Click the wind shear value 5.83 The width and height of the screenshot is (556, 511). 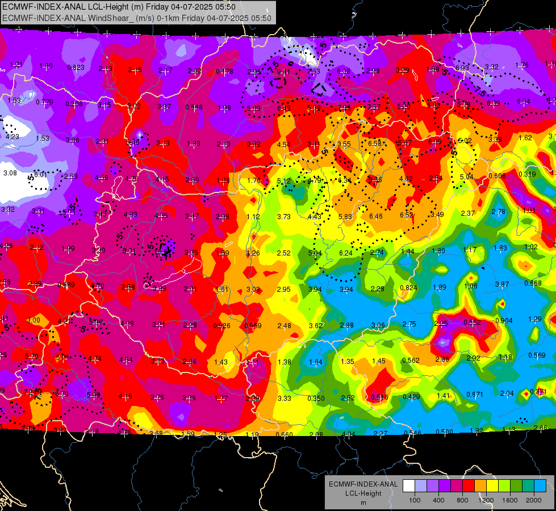coord(345,217)
